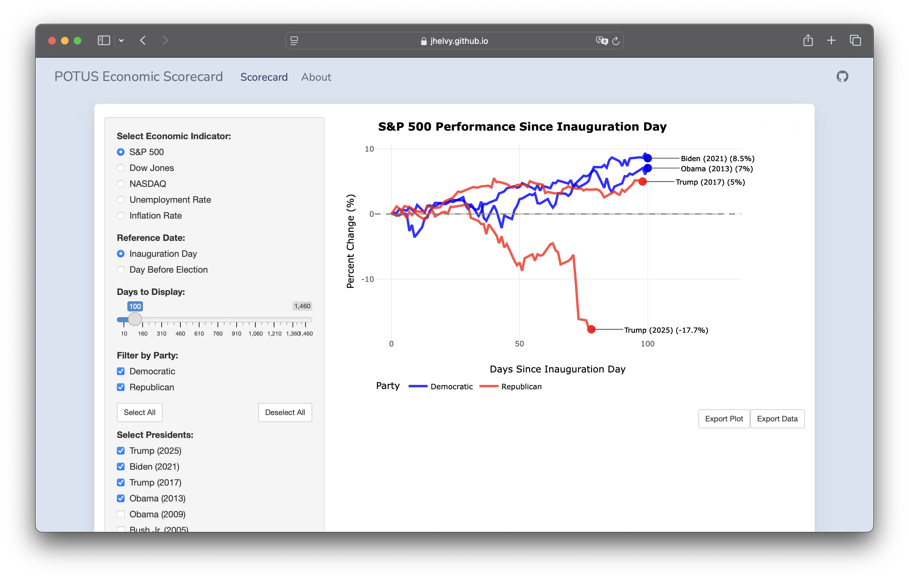
Task: Enable the Obama (2009) checkbox
Action: tap(121, 514)
